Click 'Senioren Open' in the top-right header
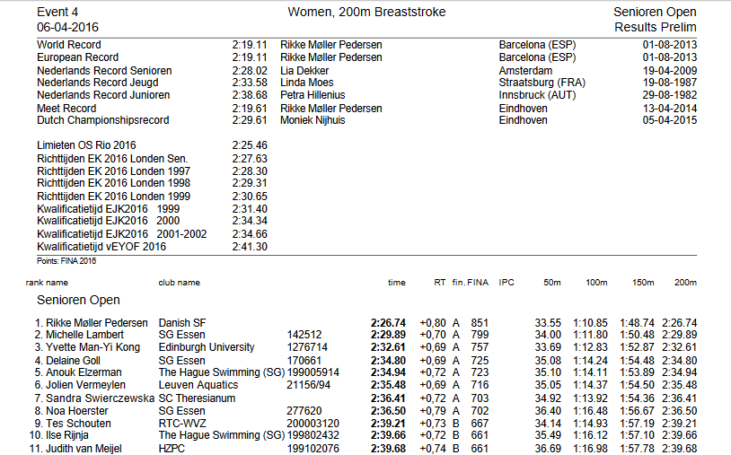731x455 pixels. pos(655,12)
